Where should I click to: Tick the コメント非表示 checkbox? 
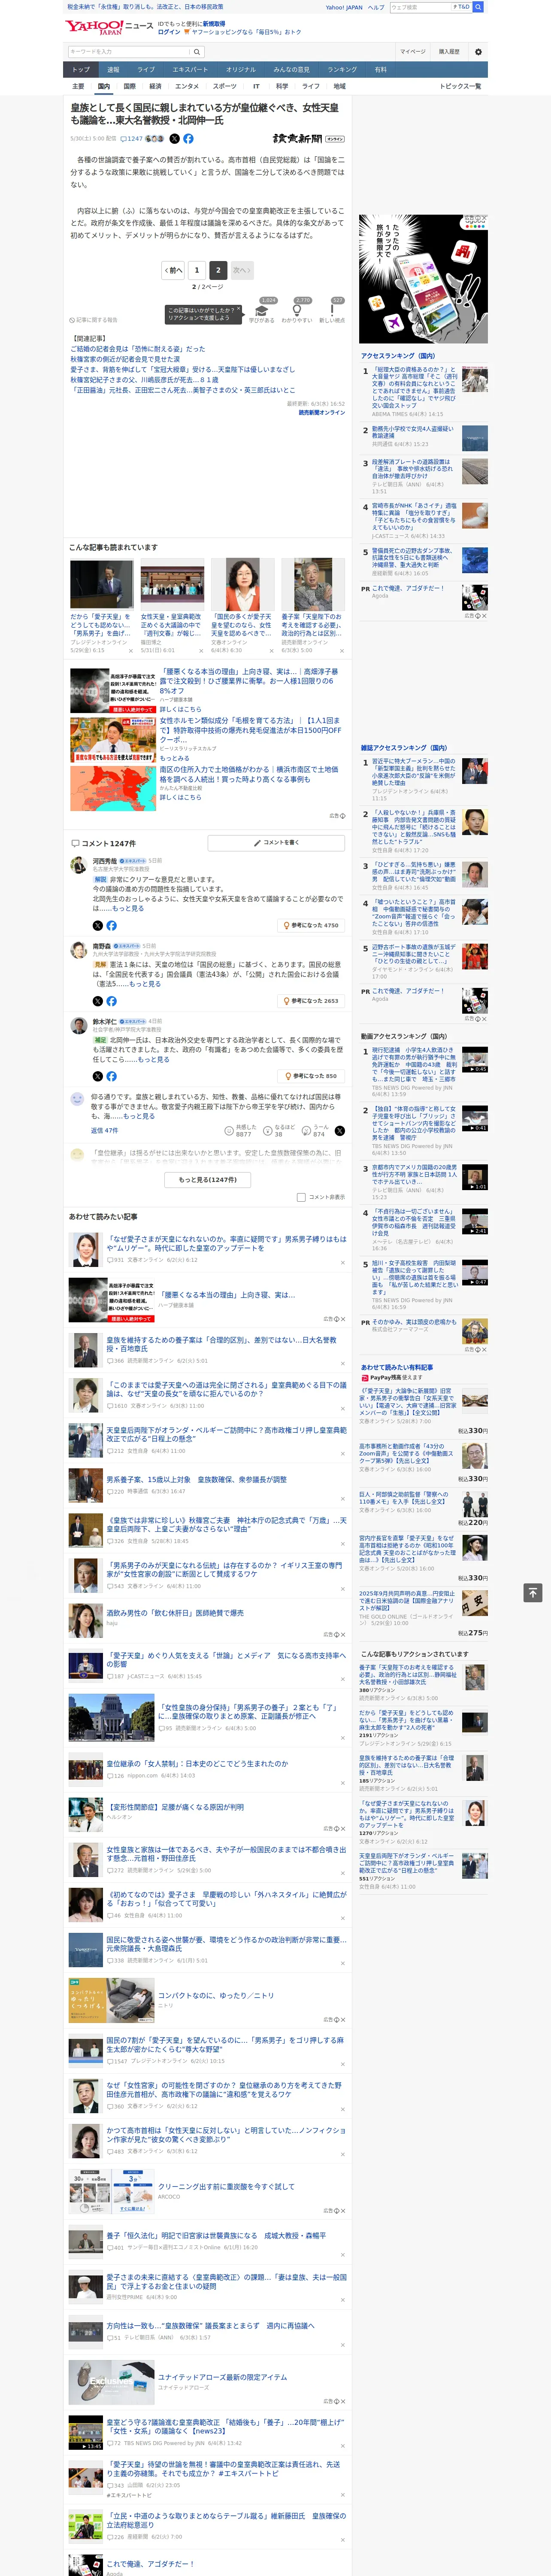tap(301, 1197)
